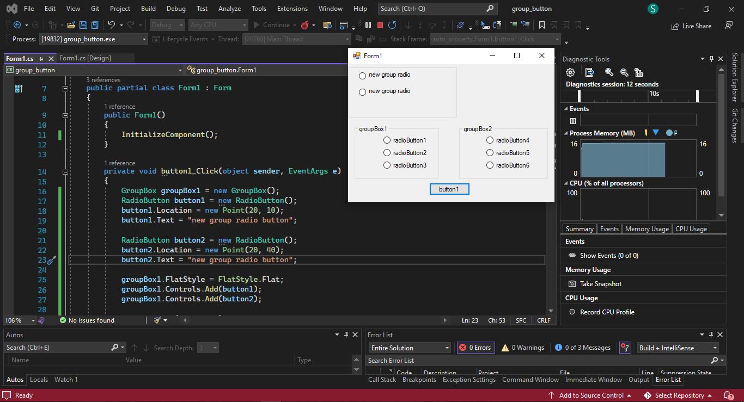Viewport: 744px width, 402px height.
Task: Open Diagnostic Tools settings gear
Action: click(x=570, y=72)
